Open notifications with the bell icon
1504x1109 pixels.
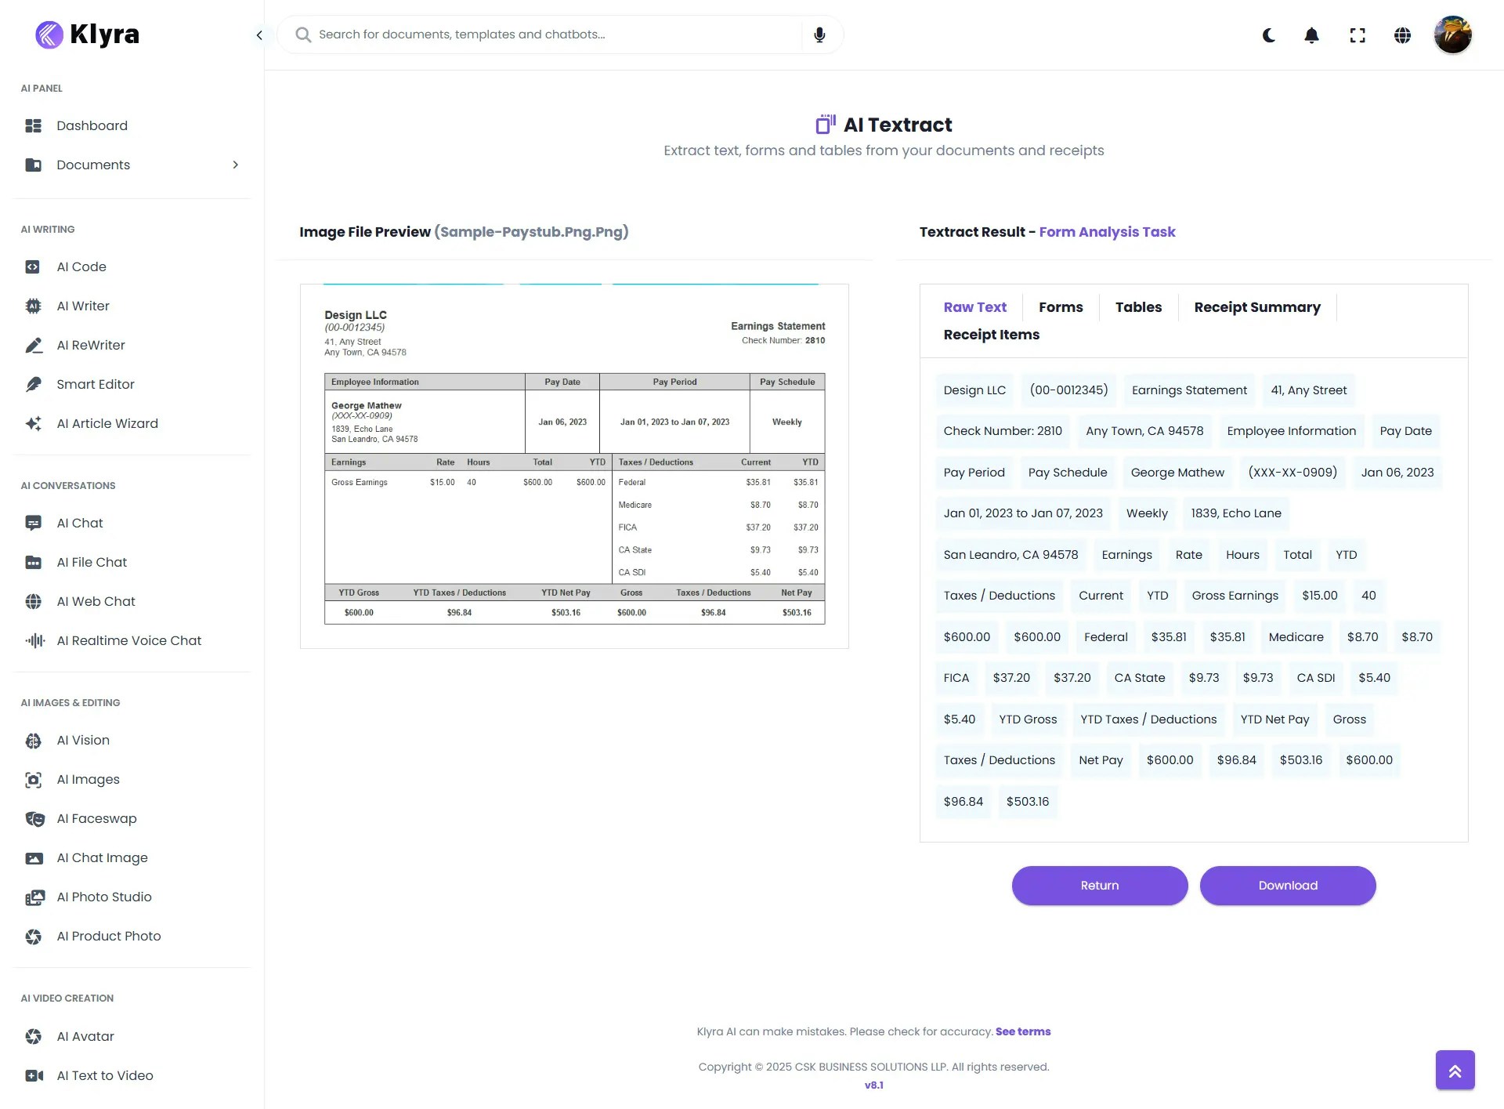click(1311, 34)
